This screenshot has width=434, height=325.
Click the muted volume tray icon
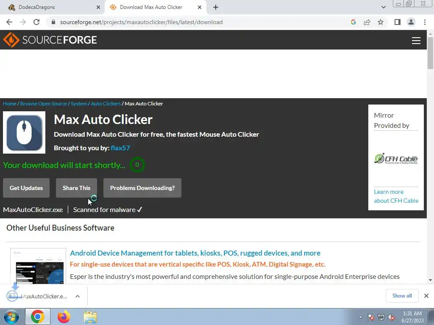pyautogui.click(x=391, y=317)
